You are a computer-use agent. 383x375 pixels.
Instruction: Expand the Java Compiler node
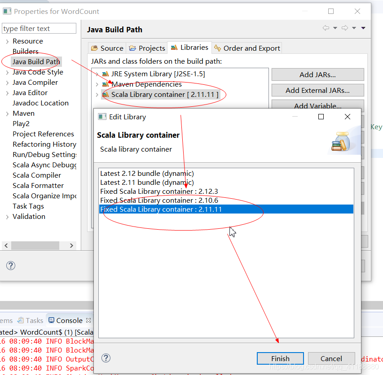pyautogui.click(x=7, y=83)
